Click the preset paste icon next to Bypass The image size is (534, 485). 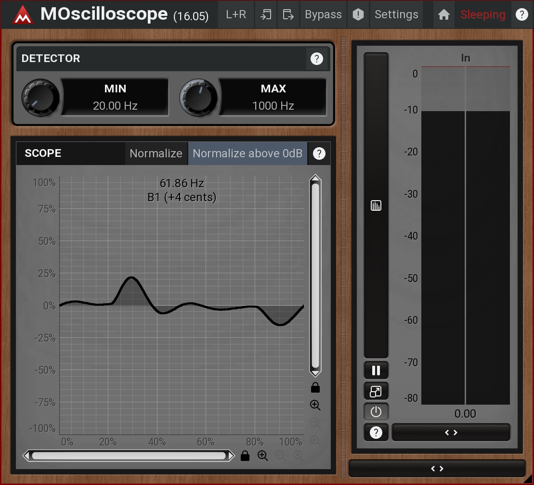point(288,14)
